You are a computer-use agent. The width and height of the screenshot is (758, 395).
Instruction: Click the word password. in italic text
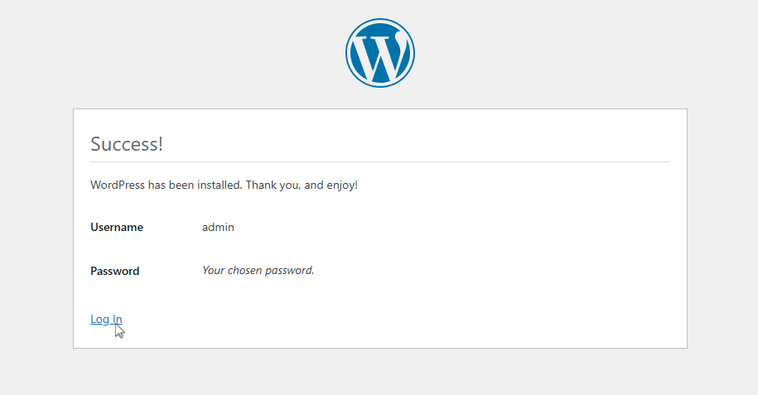click(x=290, y=271)
